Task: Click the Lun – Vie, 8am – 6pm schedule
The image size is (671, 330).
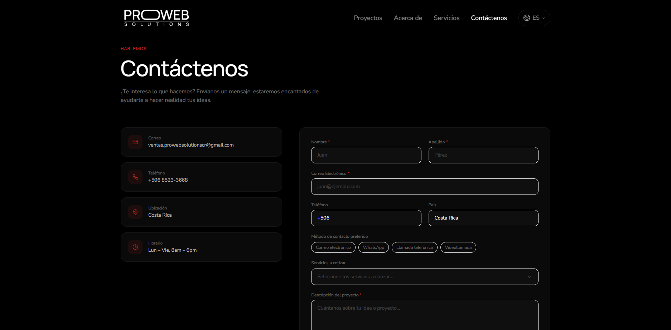Action: (172, 250)
